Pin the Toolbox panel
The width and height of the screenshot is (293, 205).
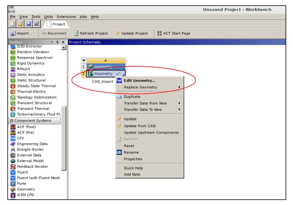coord(57,42)
